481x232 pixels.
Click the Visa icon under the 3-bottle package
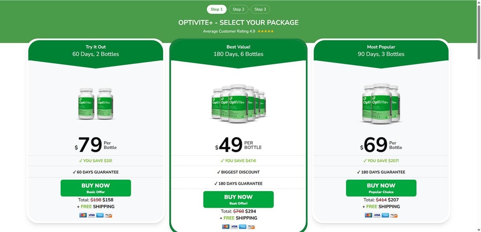pyautogui.click(x=377, y=215)
